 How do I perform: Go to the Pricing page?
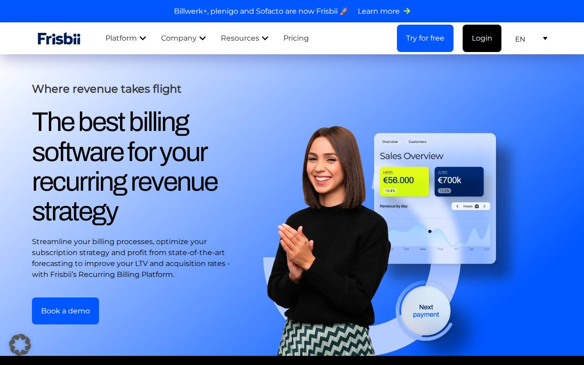click(296, 38)
